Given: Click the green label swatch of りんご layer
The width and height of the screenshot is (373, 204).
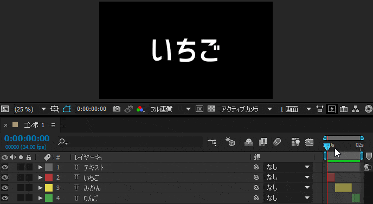Looking at the screenshot, I should pos(49,198).
